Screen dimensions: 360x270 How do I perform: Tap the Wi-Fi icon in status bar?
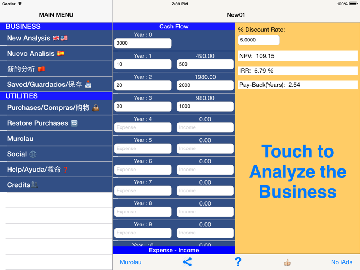tap(20, 4)
